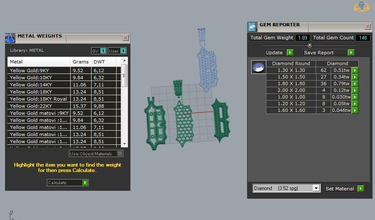Click the Update button
The image size is (375, 220).
(276, 53)
